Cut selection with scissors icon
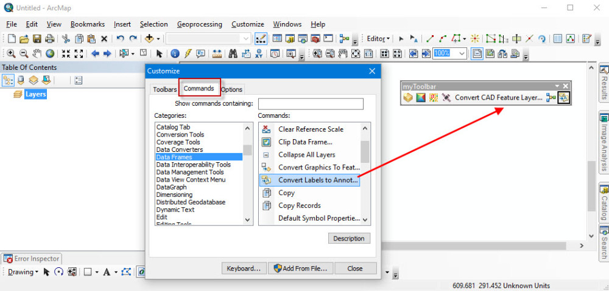The width and height of the screenshot is (609, 291). 66,39
